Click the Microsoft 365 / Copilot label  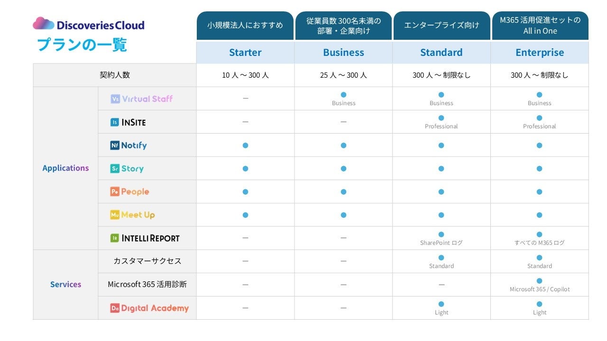(540, 289)
